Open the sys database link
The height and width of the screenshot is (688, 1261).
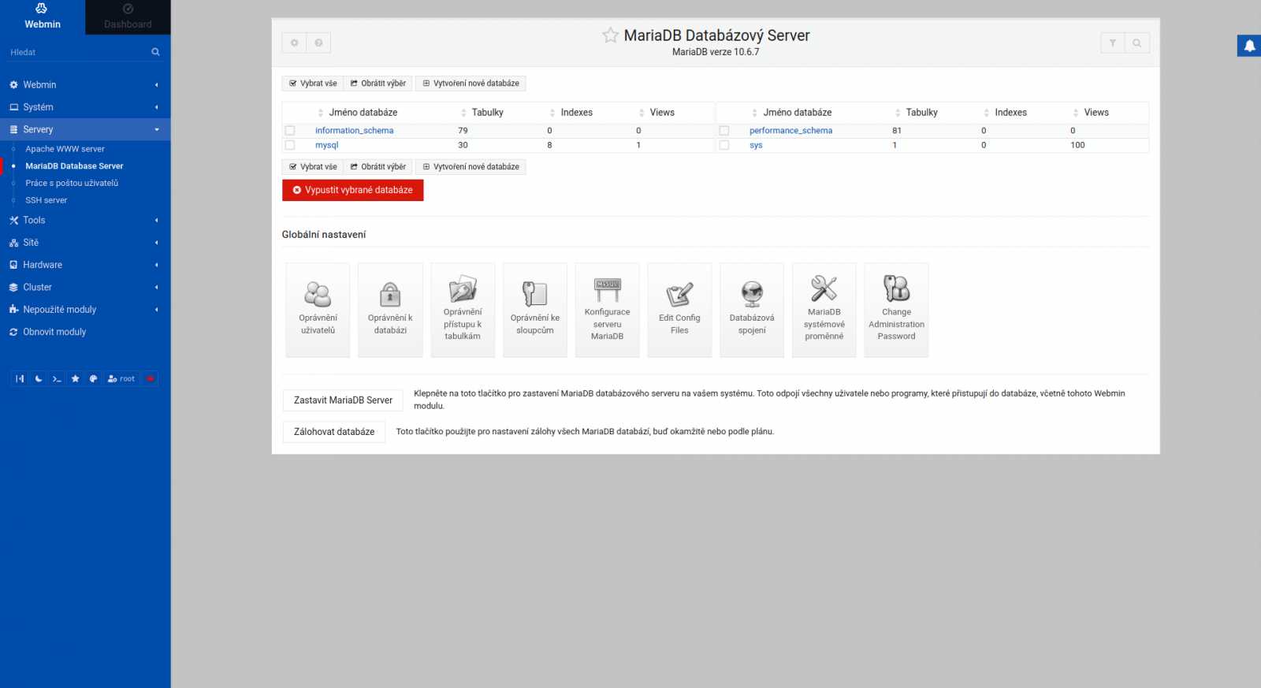(x=756, y=145)
